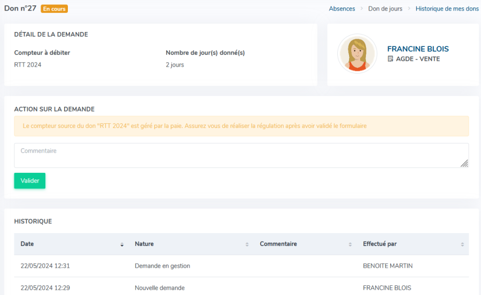
Task: Select the Don de jours breadcrumb
Action: pos(385,9)
